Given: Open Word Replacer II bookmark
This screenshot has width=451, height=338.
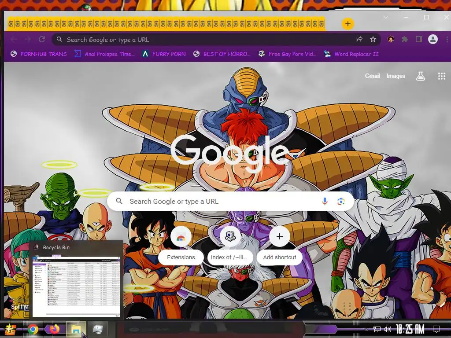Looking at the screenshot, I should (x=351, y=54).
